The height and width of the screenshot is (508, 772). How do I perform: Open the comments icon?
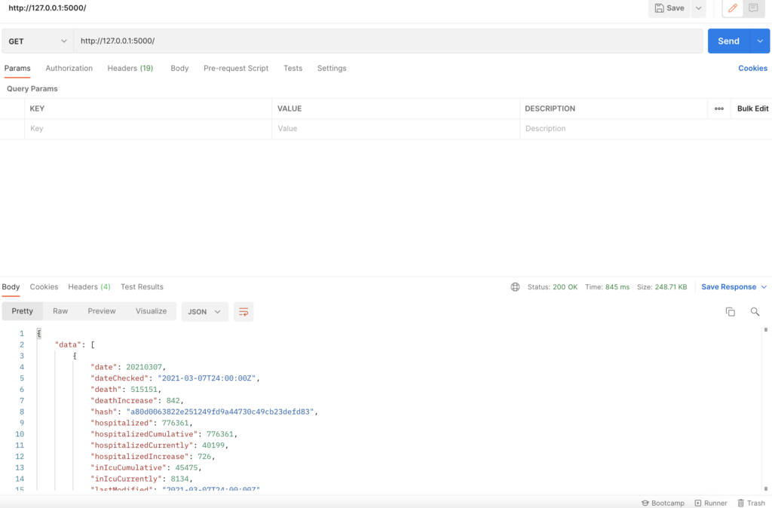pos(753,8)
